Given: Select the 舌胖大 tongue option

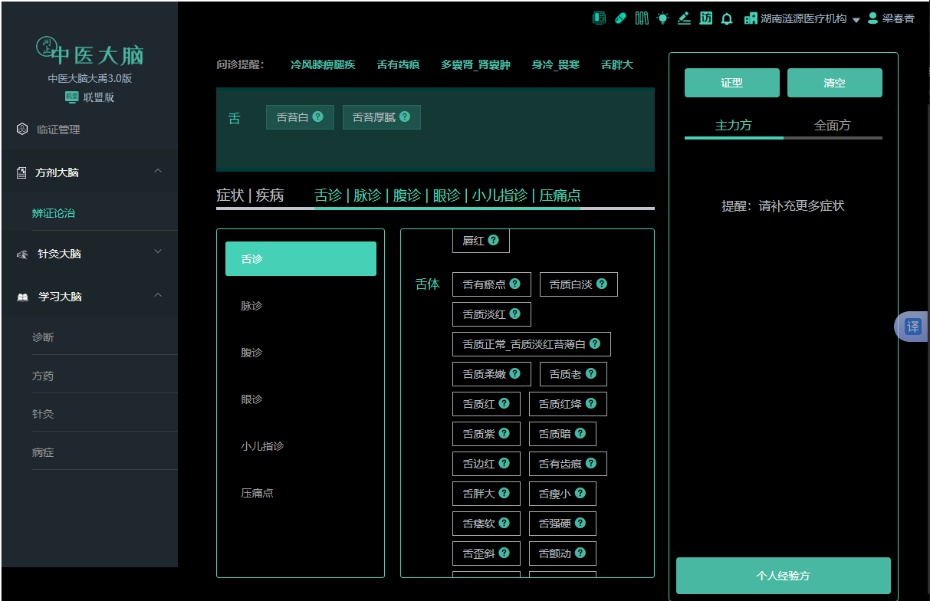Looking at the screenshot, I should [x=486, y=494].
